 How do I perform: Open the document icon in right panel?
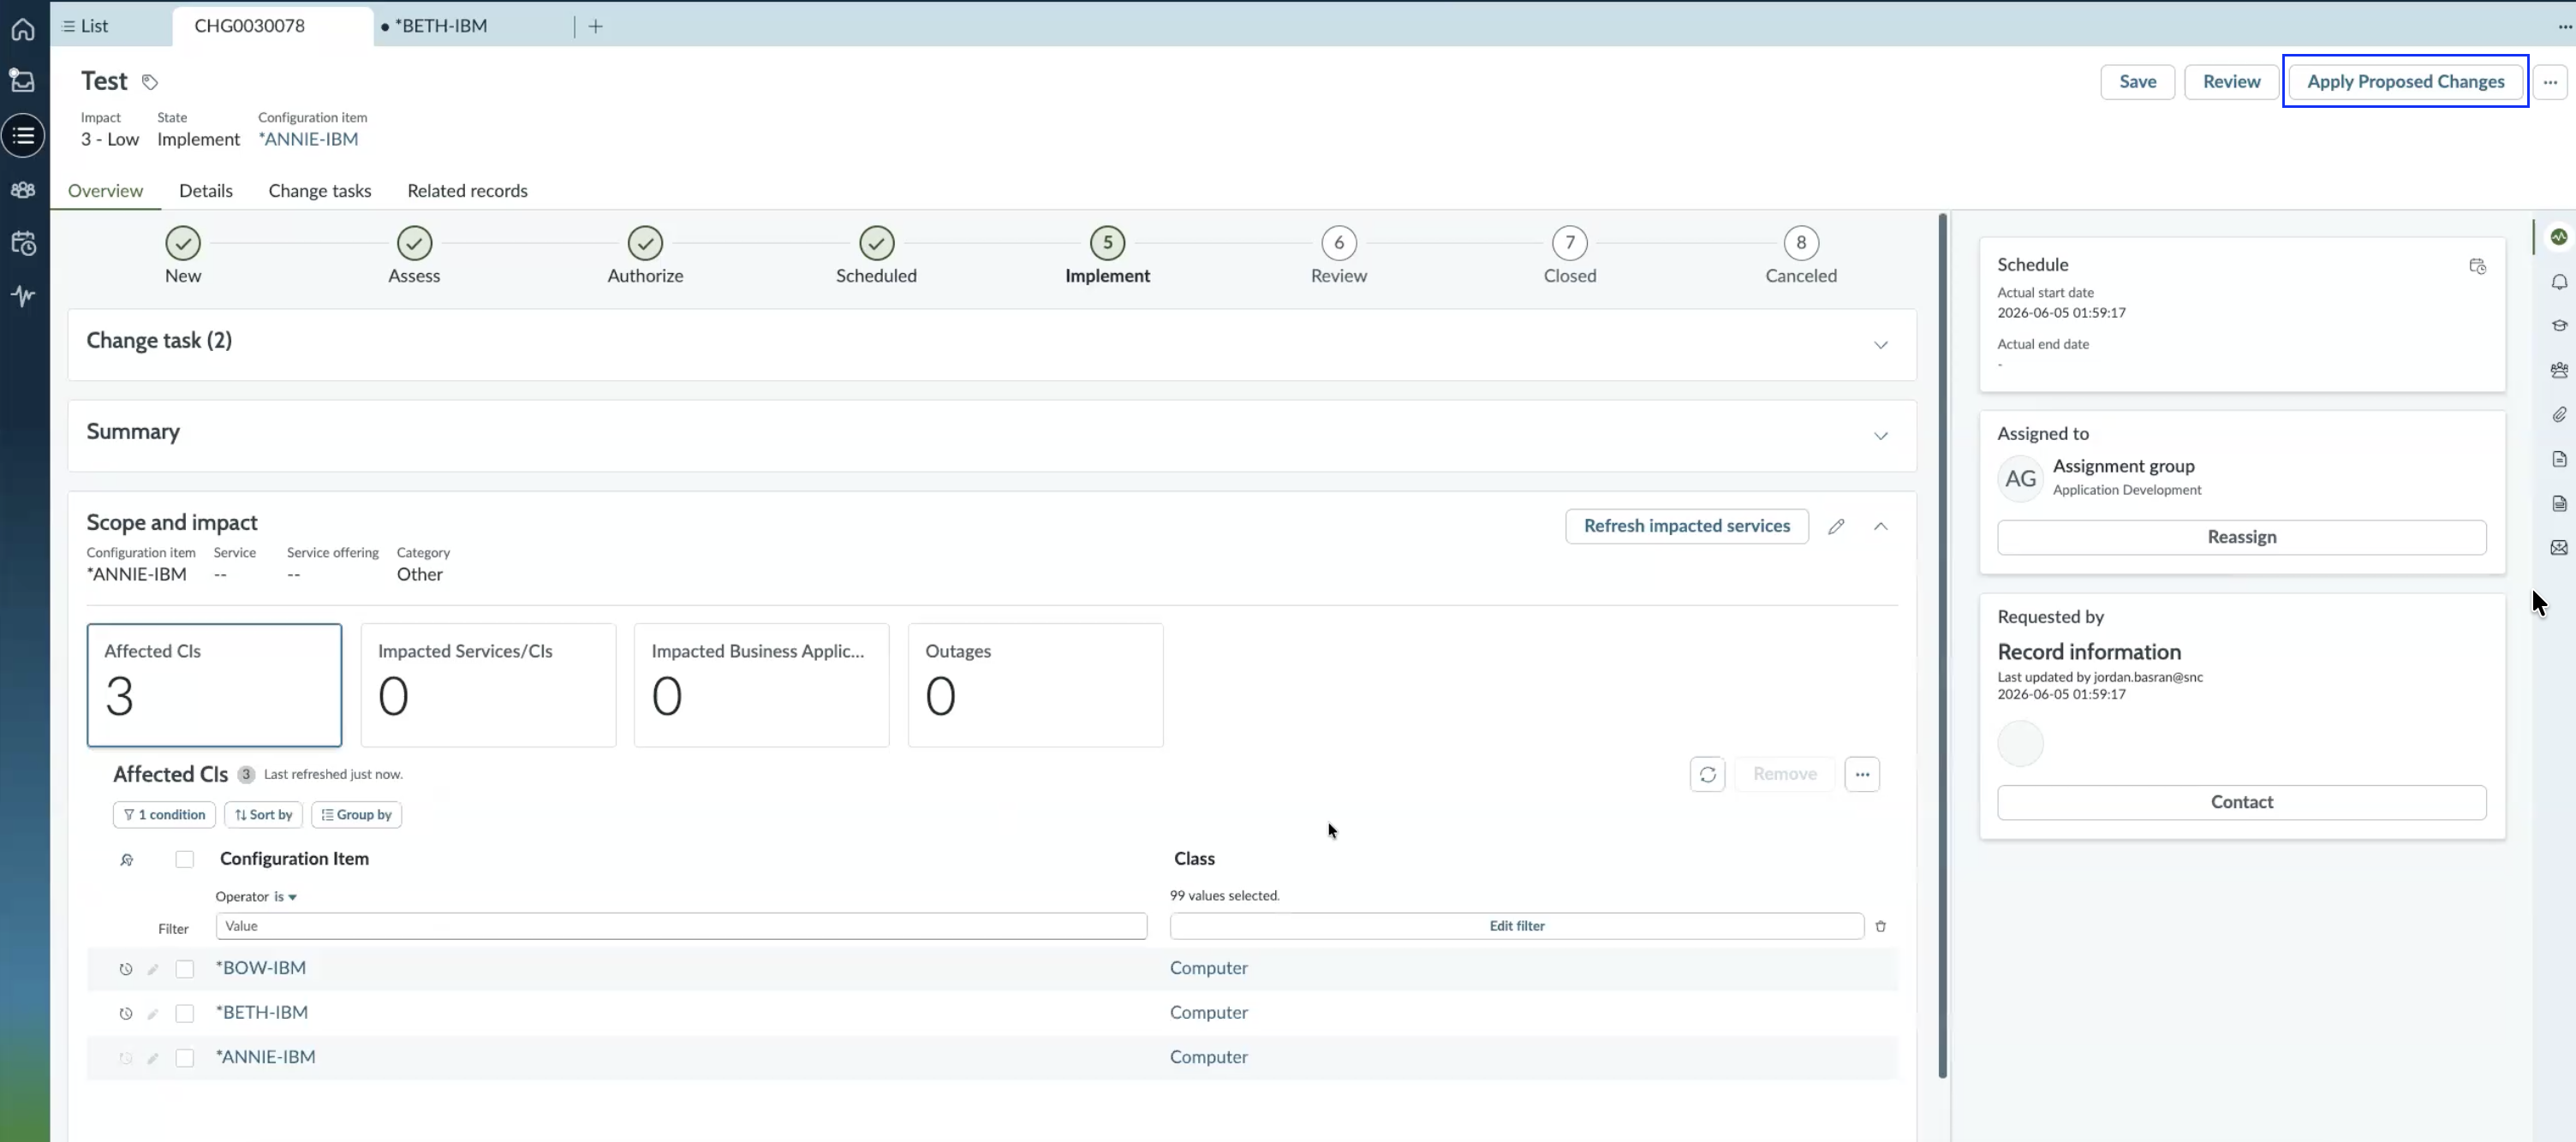click(x=2558, y=459)
